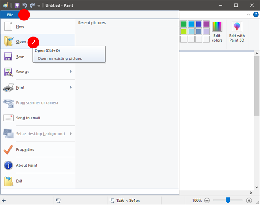Choose Send in email
Viewport: 260px width, 205px height.
38,118
